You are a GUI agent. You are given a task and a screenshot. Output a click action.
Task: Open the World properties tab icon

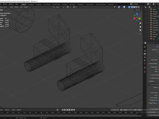(x=145, y=64)
